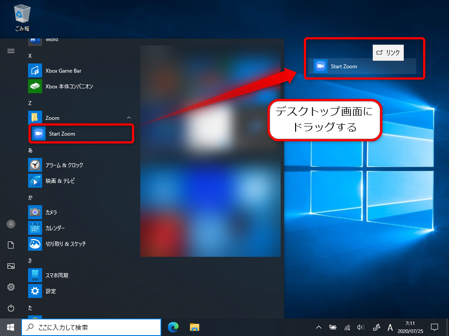
Task: Show hidden tray icons chevron
Action: coord(318,327)
